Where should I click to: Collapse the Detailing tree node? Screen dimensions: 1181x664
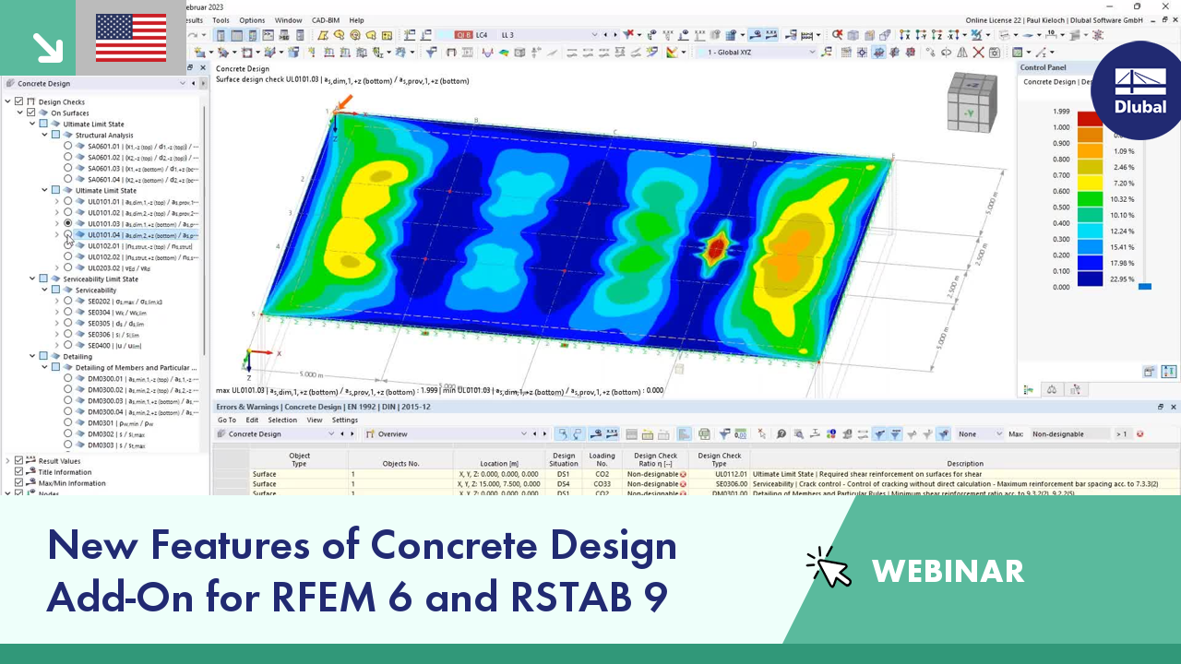click(x=31, y=356)
